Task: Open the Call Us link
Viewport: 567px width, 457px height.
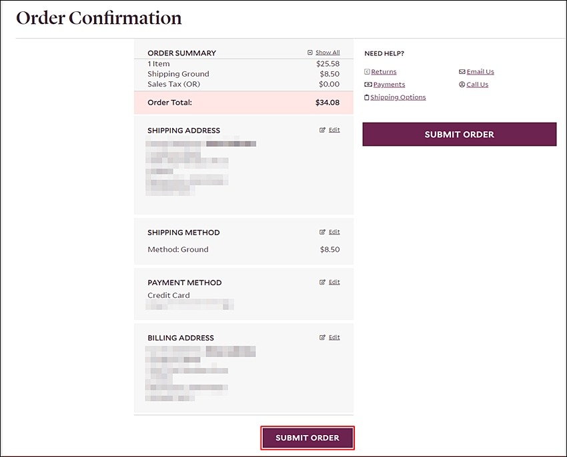Action: [478, 84]
